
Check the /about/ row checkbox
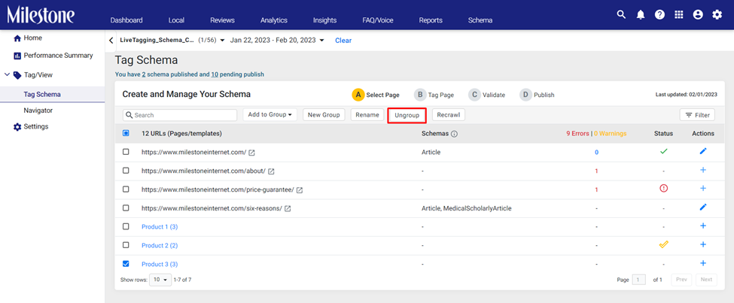click(126, 171)
